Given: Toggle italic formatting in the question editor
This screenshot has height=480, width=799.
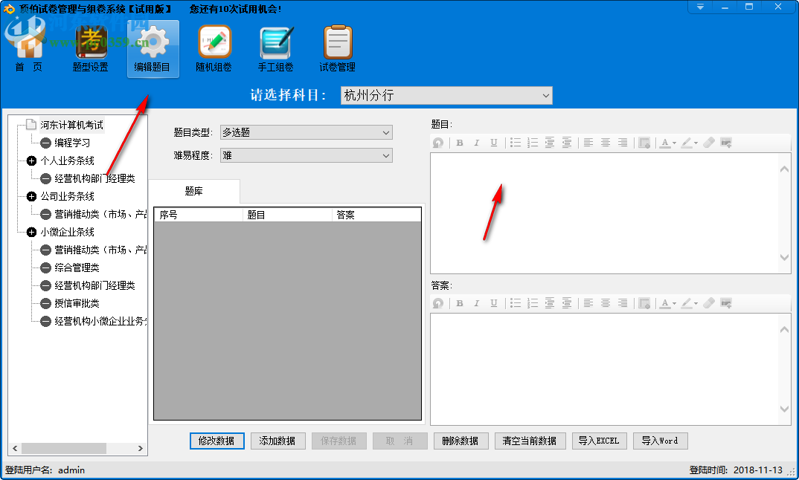Looking at the screenshot, I should (476, 142).
